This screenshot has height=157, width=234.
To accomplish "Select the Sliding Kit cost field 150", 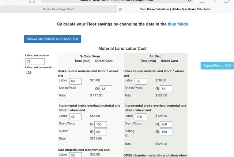I will pyautogui.click(x=166, y=132).
